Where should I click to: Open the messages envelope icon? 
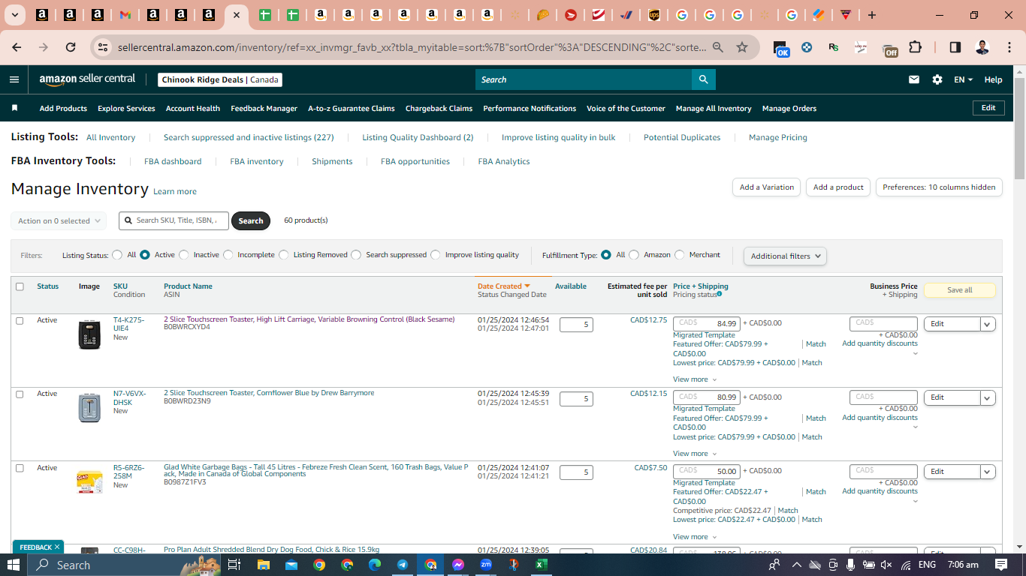click(914, 79)
